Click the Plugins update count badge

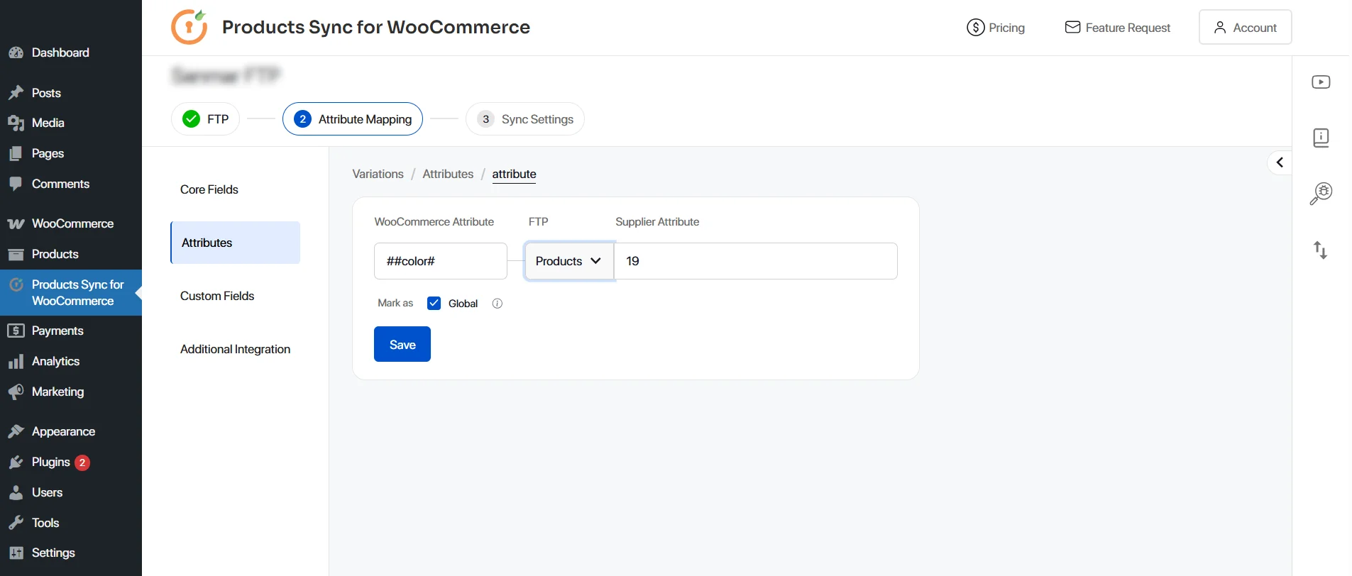pyautogui.click(x=82, y=463)
